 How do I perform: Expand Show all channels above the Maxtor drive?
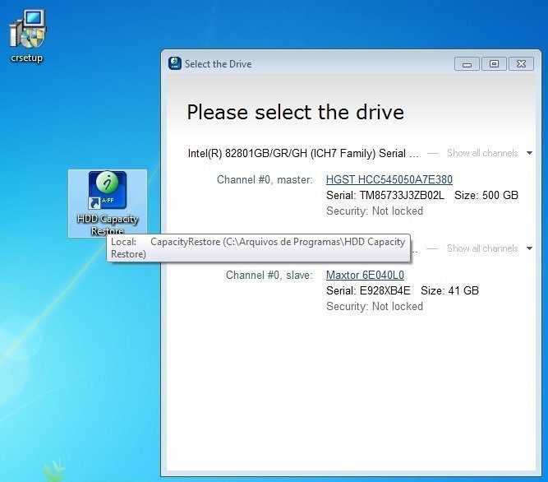click(x=482, y=248)
